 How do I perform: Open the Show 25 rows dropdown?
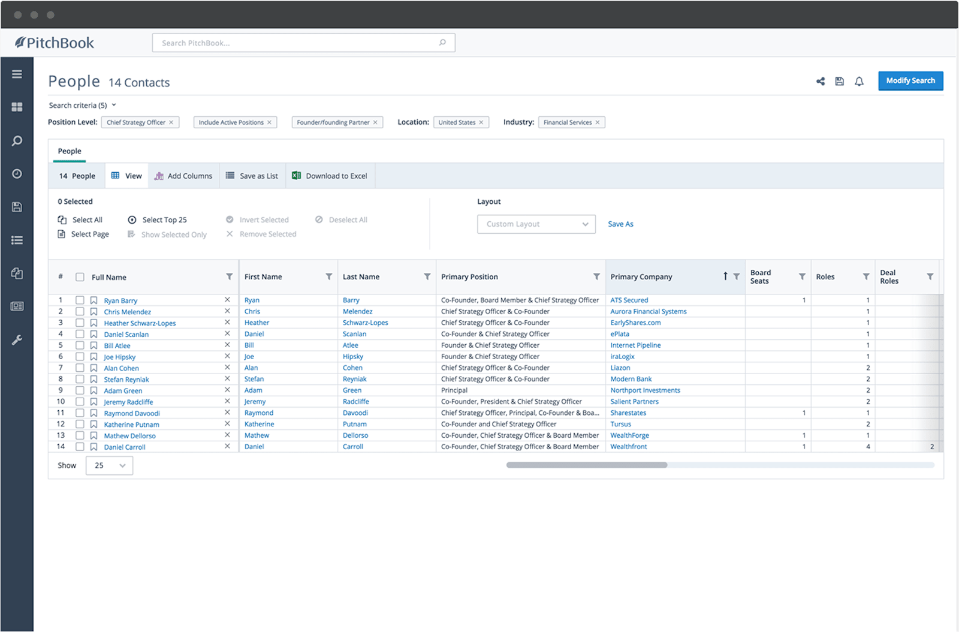pyautogui.click(x=109, y=465)
